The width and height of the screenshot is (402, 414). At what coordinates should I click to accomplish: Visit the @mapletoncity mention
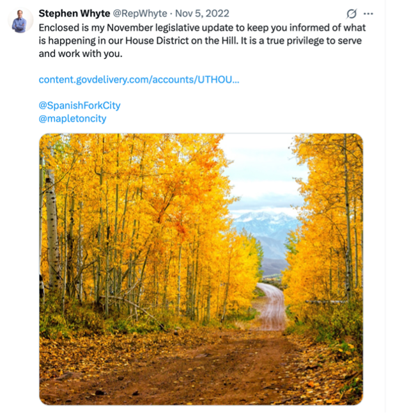point(72,118)
